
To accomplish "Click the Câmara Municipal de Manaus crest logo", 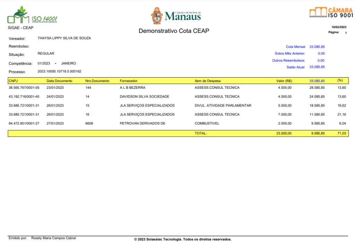I will click(176, 16).
